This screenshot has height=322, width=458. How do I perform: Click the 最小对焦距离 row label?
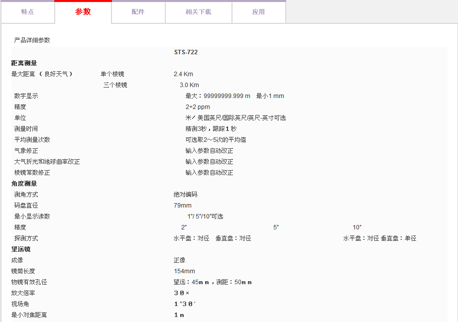tap(29, 315)
